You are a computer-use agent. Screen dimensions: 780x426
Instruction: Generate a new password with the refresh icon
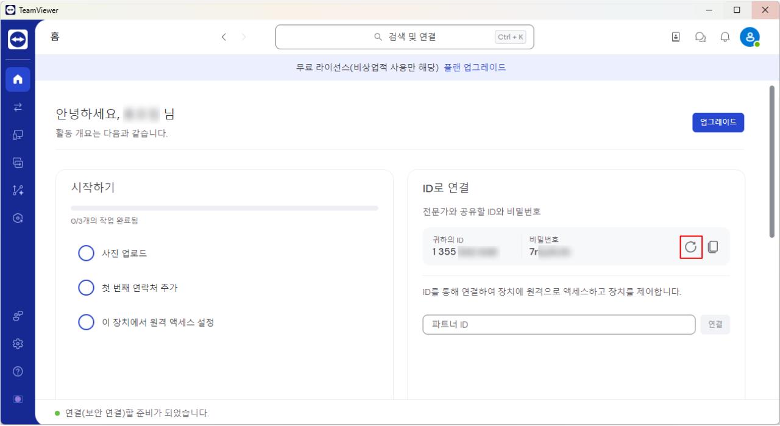tap(690, 247)
